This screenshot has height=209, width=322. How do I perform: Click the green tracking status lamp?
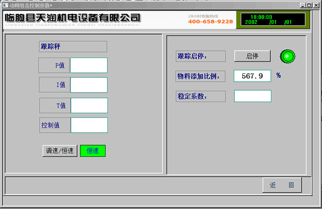(287, 56)
